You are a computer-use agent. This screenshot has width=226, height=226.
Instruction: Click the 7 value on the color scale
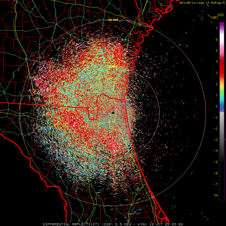click(217, 28)
